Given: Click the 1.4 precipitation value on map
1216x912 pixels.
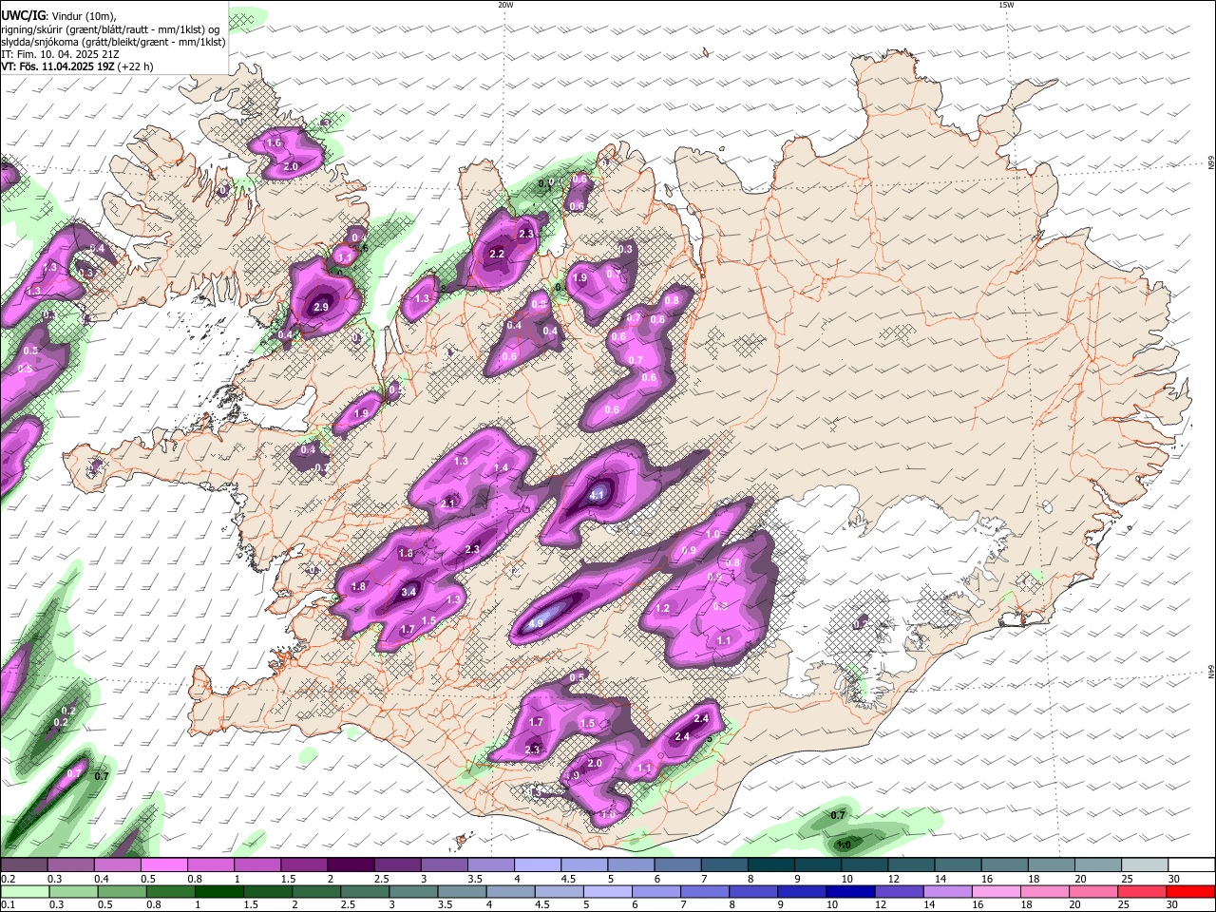Looking at the screenshot, I should (x=501, y=467).
